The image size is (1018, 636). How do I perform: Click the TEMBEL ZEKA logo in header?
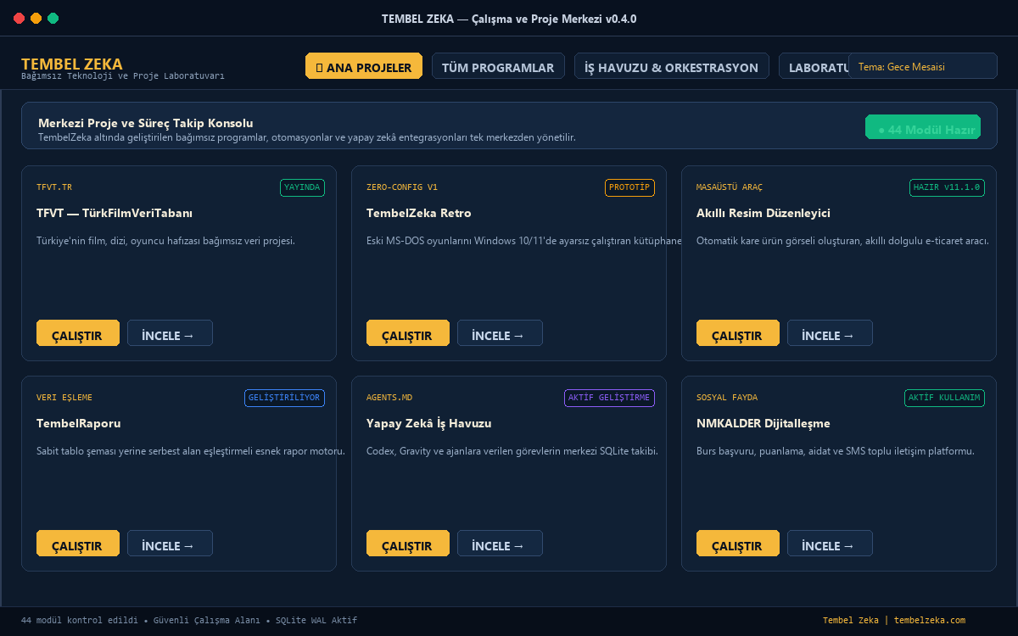point(72,64)
